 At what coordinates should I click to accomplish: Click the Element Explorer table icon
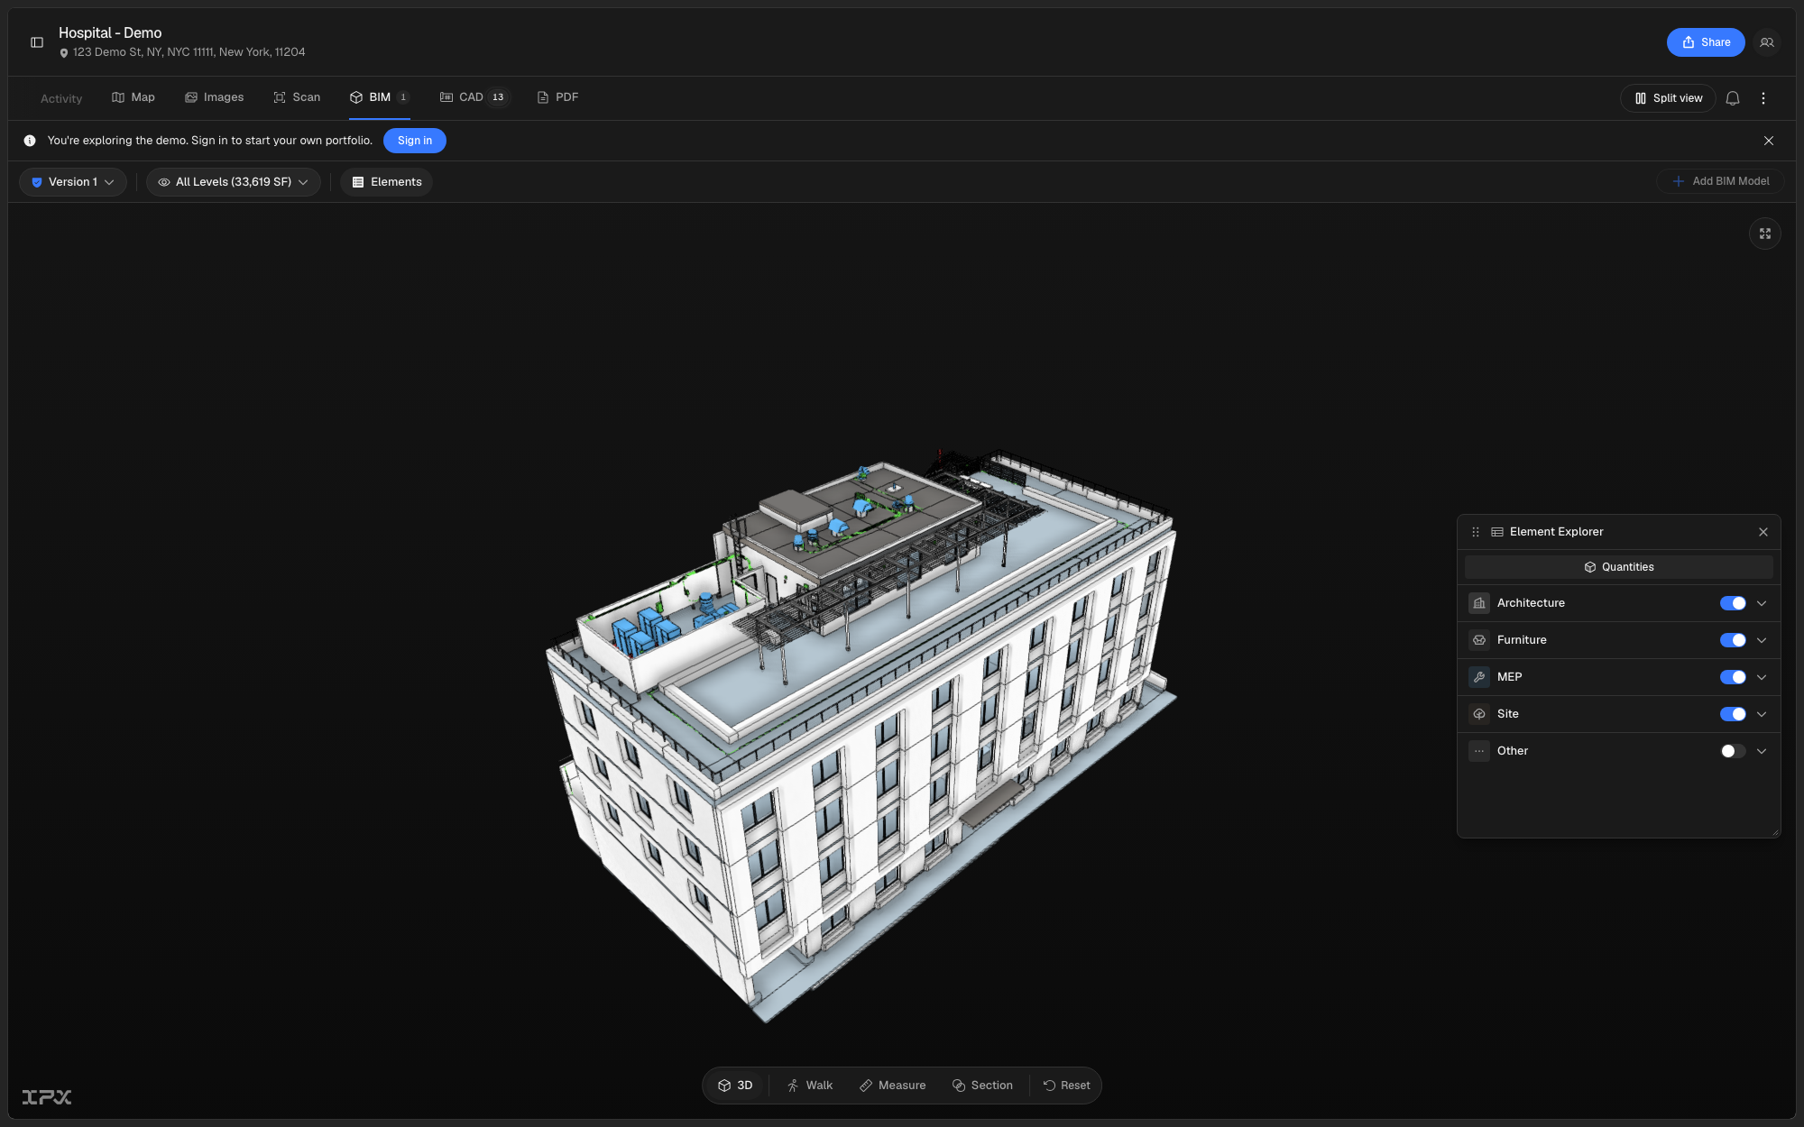[1497, 532]
